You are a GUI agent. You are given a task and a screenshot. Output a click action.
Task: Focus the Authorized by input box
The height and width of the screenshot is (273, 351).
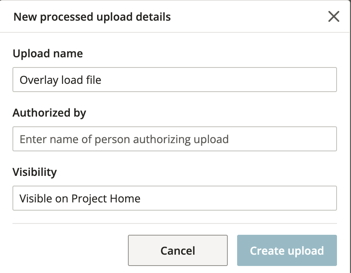pyautogui.click(x=175, y=139)
